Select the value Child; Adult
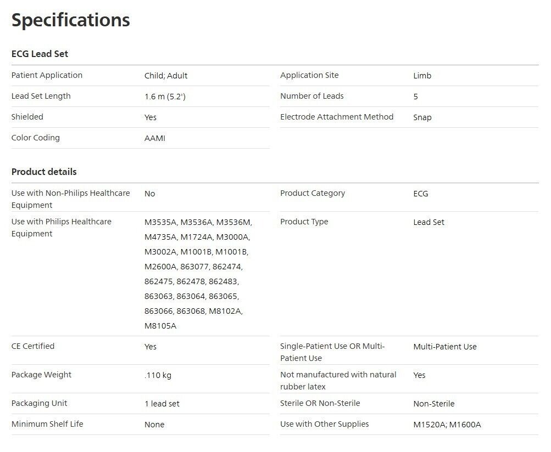Viewport: 551px width, 452px height. 166,76
